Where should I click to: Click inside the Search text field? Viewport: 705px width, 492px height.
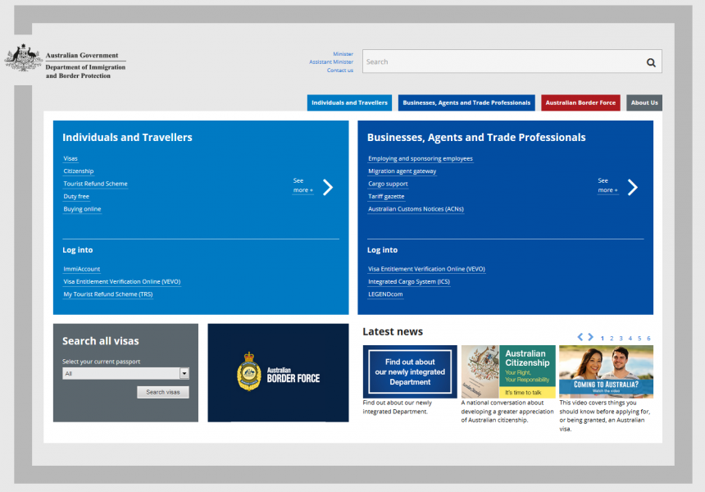500,62
